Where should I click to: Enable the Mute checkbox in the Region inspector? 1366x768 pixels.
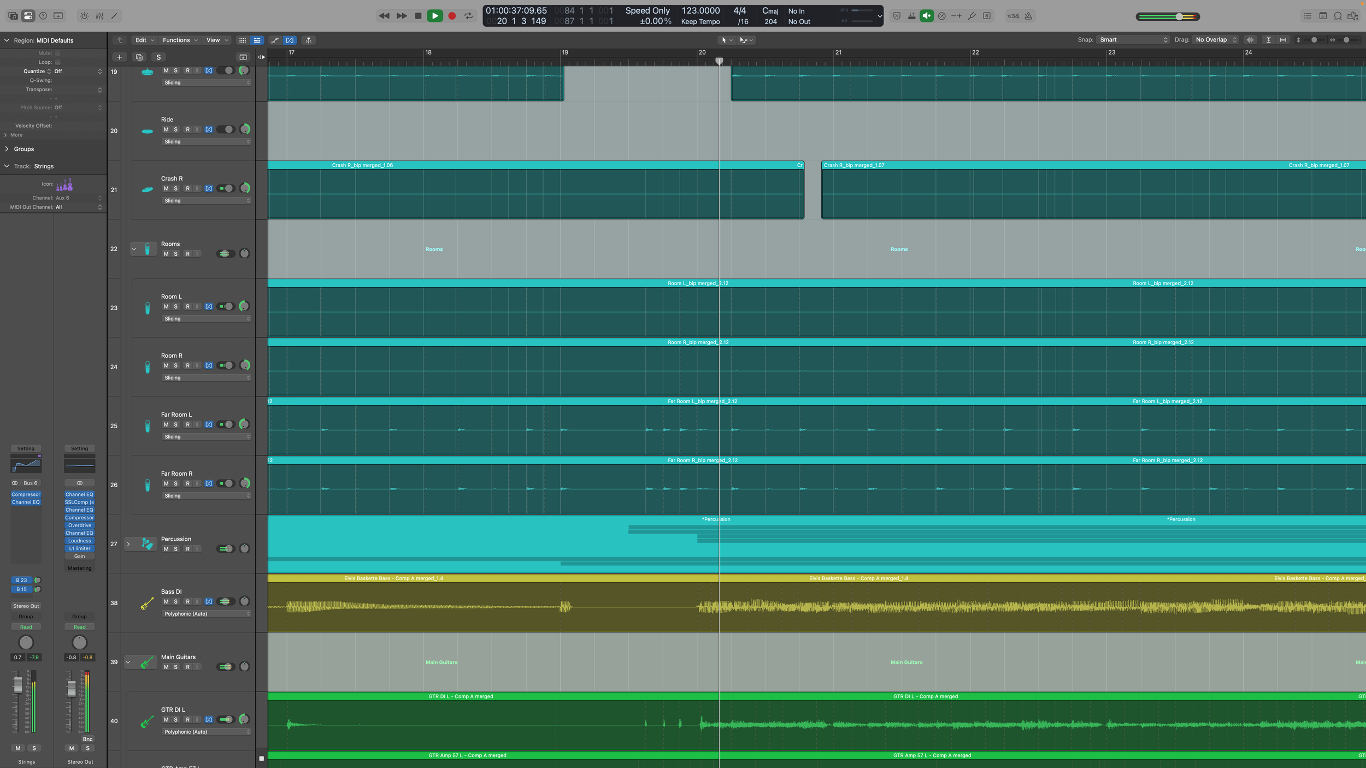pos(58,52)
